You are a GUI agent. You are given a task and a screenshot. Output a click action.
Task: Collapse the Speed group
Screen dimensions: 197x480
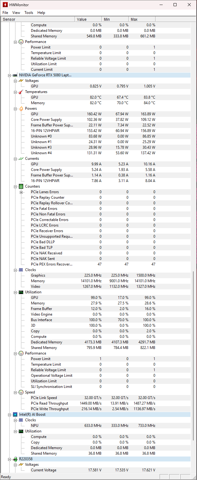coord(15,392)
